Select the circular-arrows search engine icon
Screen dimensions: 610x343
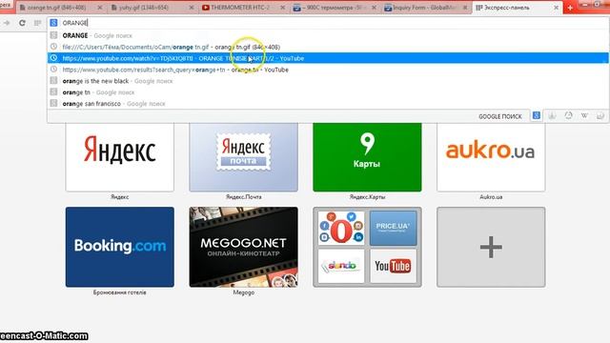tap(568, 115)
